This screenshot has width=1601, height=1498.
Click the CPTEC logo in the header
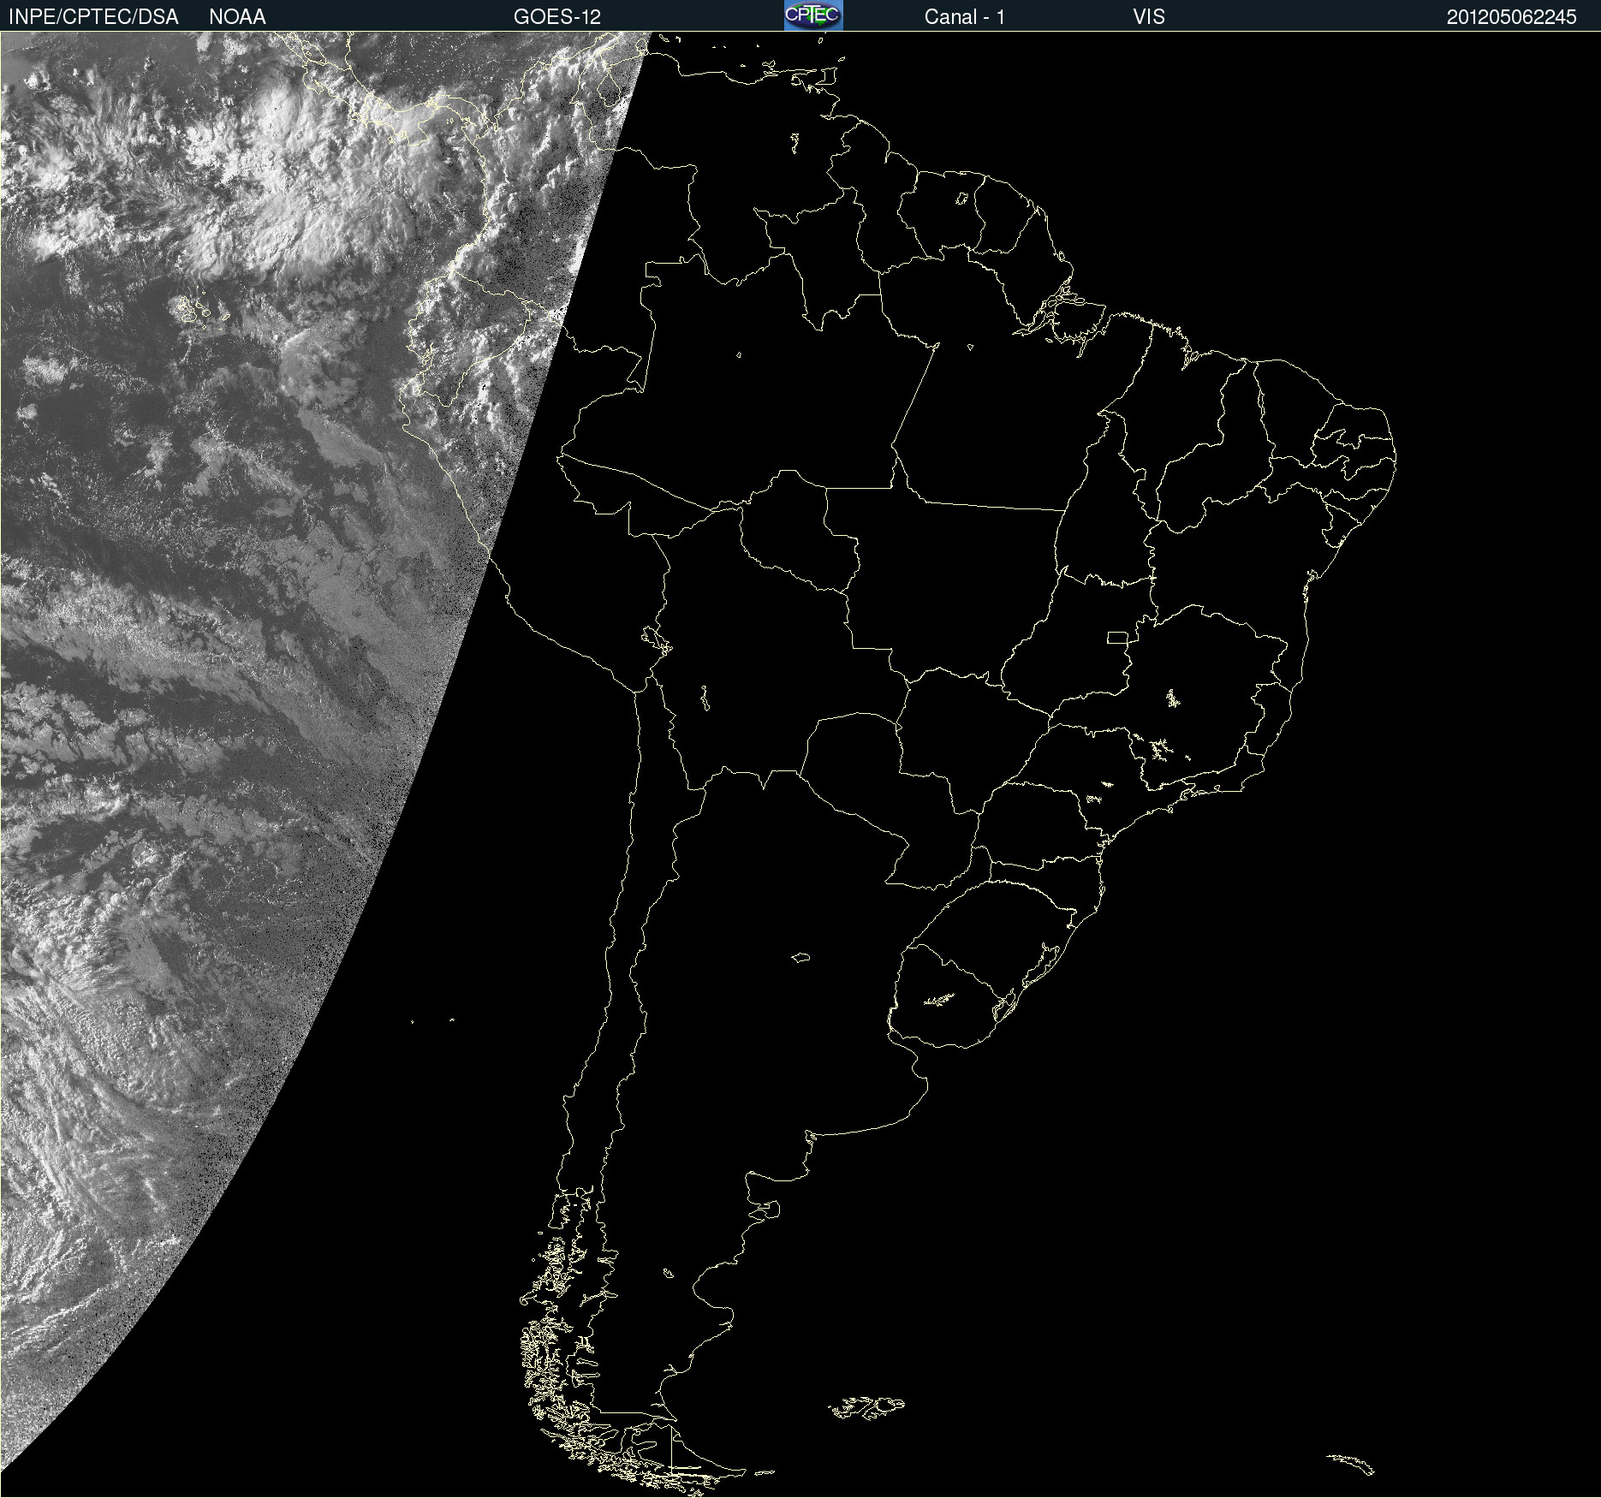tap(813, 15)
